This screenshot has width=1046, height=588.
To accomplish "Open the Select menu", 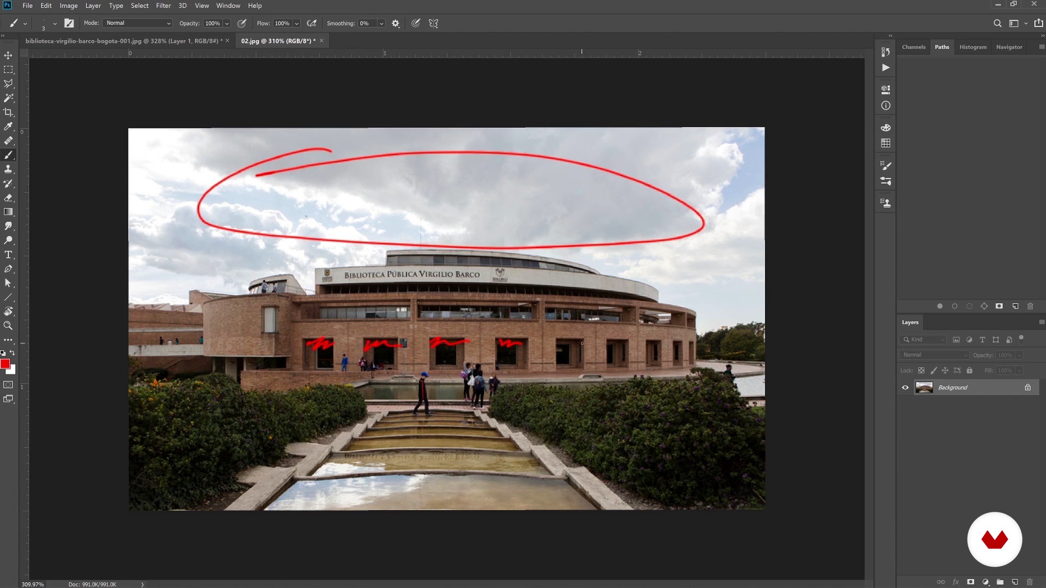I will coord(139,5).
